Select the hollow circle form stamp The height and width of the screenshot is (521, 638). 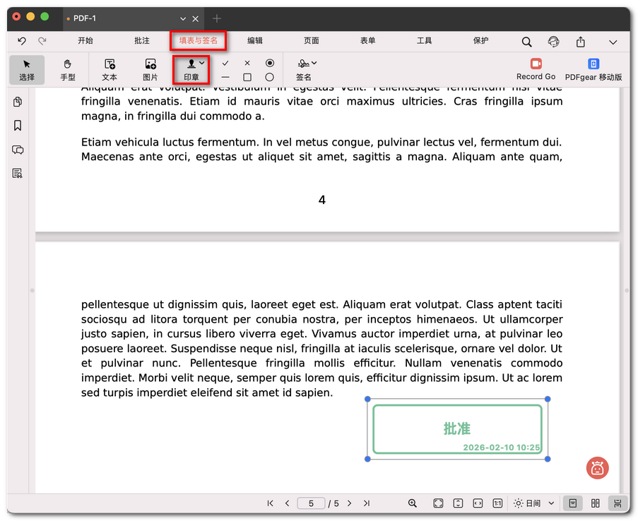click(269, 78)
